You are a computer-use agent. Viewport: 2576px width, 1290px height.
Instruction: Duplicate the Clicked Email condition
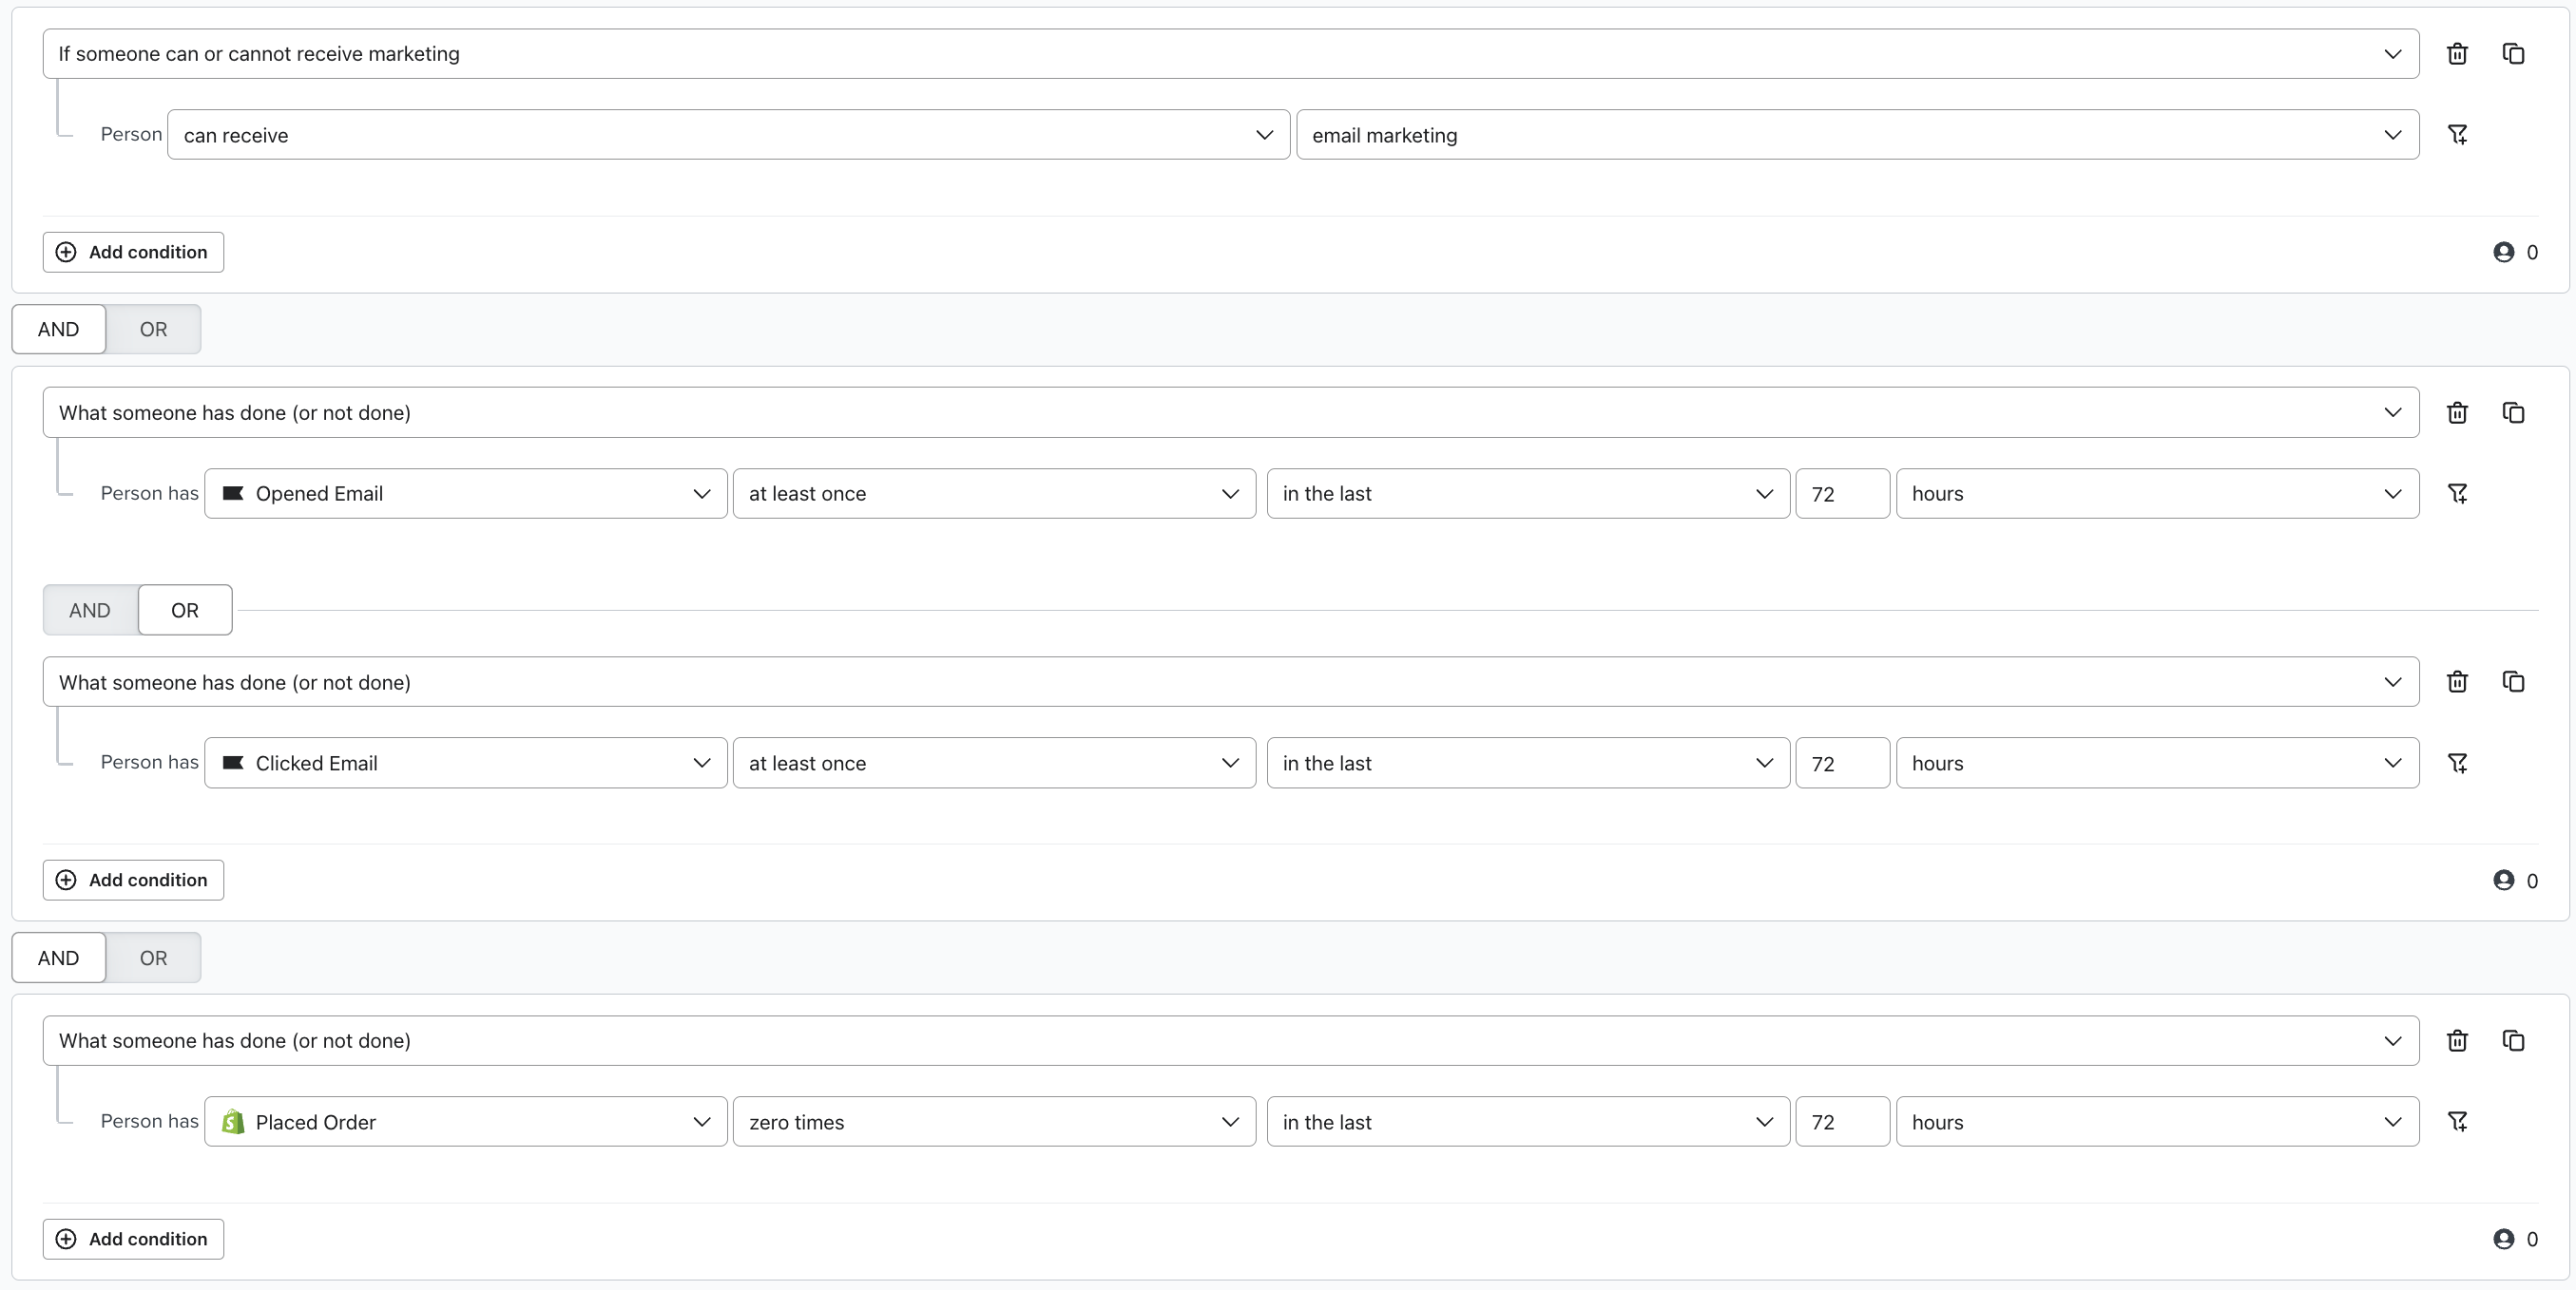pos(2513,681)
